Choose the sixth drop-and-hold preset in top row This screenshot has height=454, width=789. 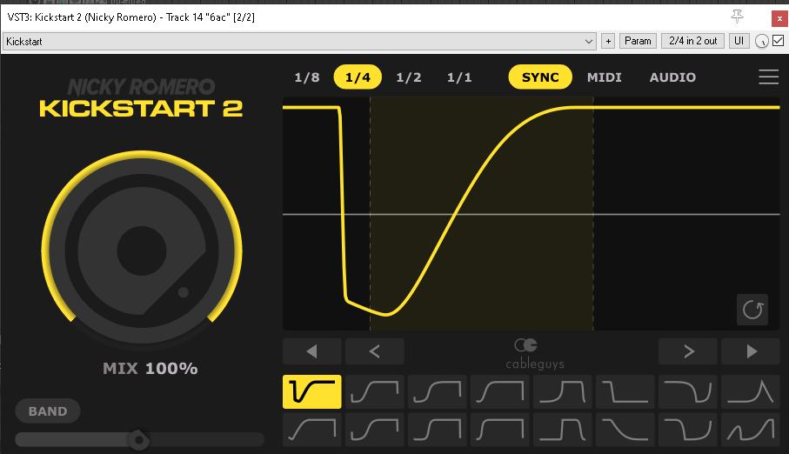click(625, 391)
